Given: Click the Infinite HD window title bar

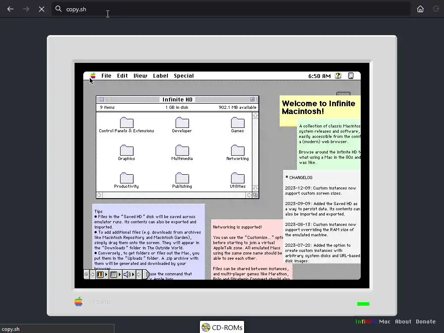Looking at the screenshot, I should pos(177,99).
